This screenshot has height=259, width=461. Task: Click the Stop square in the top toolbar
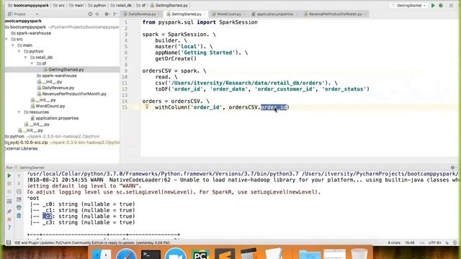(x=451, y=6)
